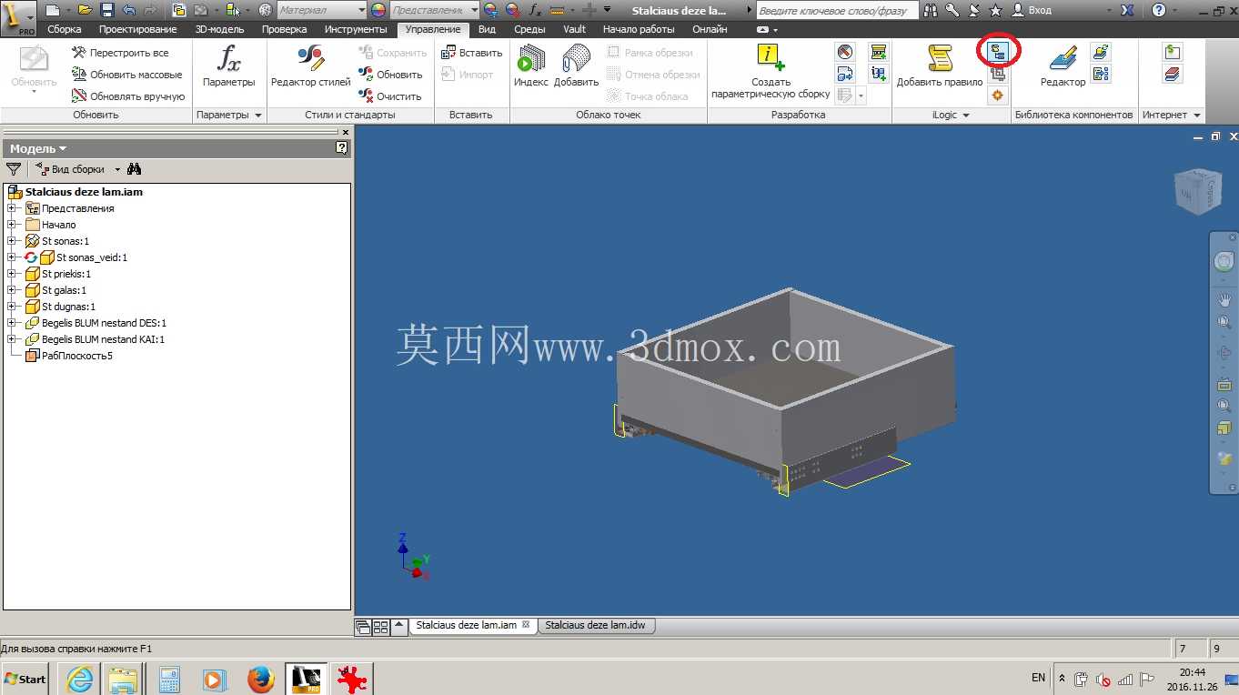Click the Undo arrow in quick access toolbar
Viewport: 1239px width, 695px height.
coord(128,10)
